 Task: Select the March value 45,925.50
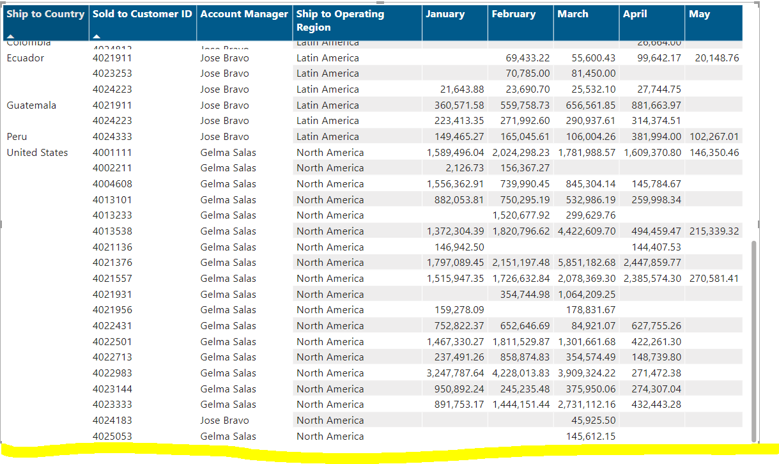(594, 421)
